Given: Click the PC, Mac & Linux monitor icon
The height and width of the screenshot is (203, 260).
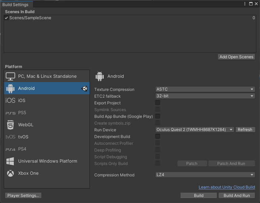Looking at the screenshot, I should coord(10,76).
